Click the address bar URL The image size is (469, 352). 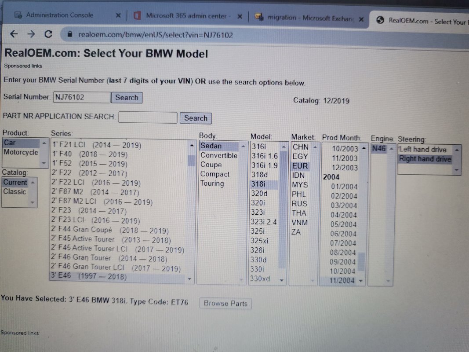point(156,35)
